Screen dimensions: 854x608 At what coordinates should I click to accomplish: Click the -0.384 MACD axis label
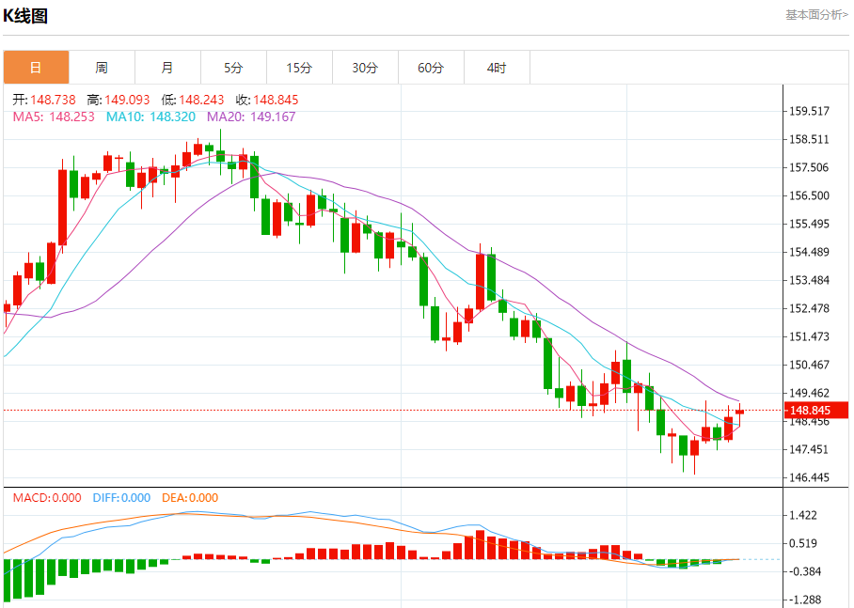pyautogui.click(x=803, y=571)
